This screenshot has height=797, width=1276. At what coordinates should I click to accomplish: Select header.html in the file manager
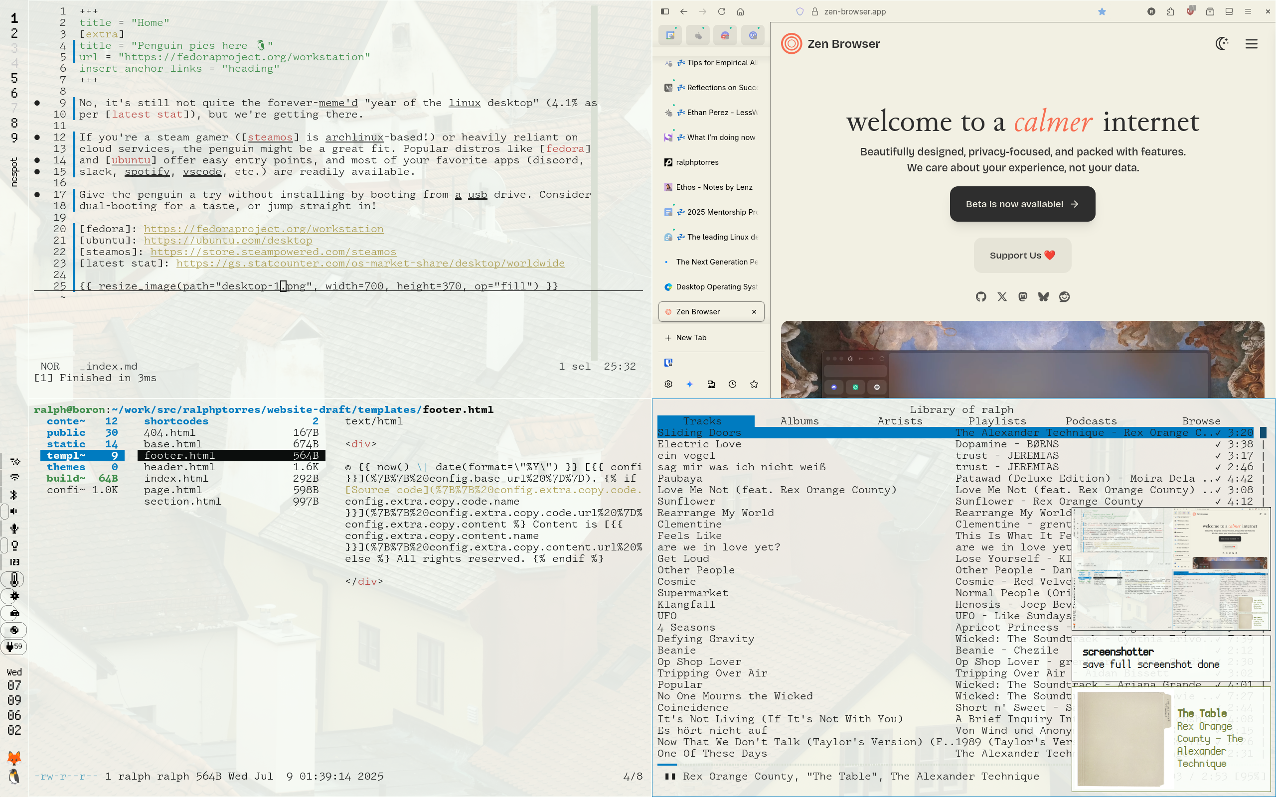(x=231, y=467)
